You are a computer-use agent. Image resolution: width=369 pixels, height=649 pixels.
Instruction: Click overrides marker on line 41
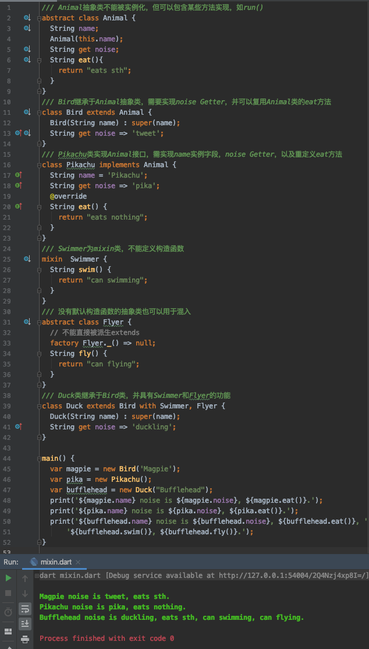tap(18, 426)
